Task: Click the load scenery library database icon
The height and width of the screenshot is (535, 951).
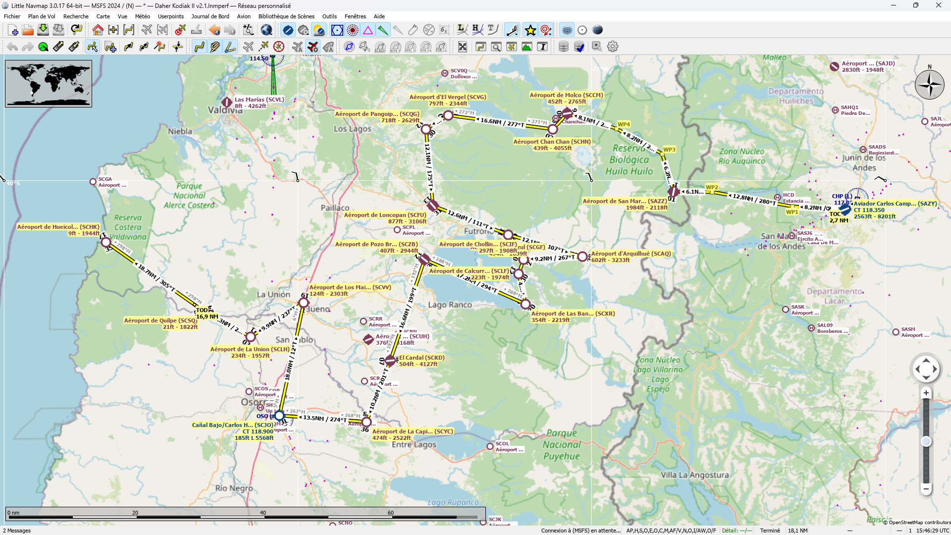Action: [x=564, y=47]
